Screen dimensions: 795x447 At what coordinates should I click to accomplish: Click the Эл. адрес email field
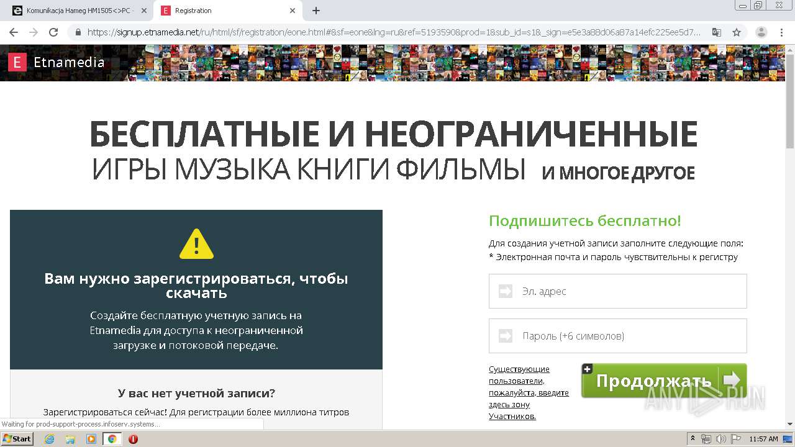[617, 291]
